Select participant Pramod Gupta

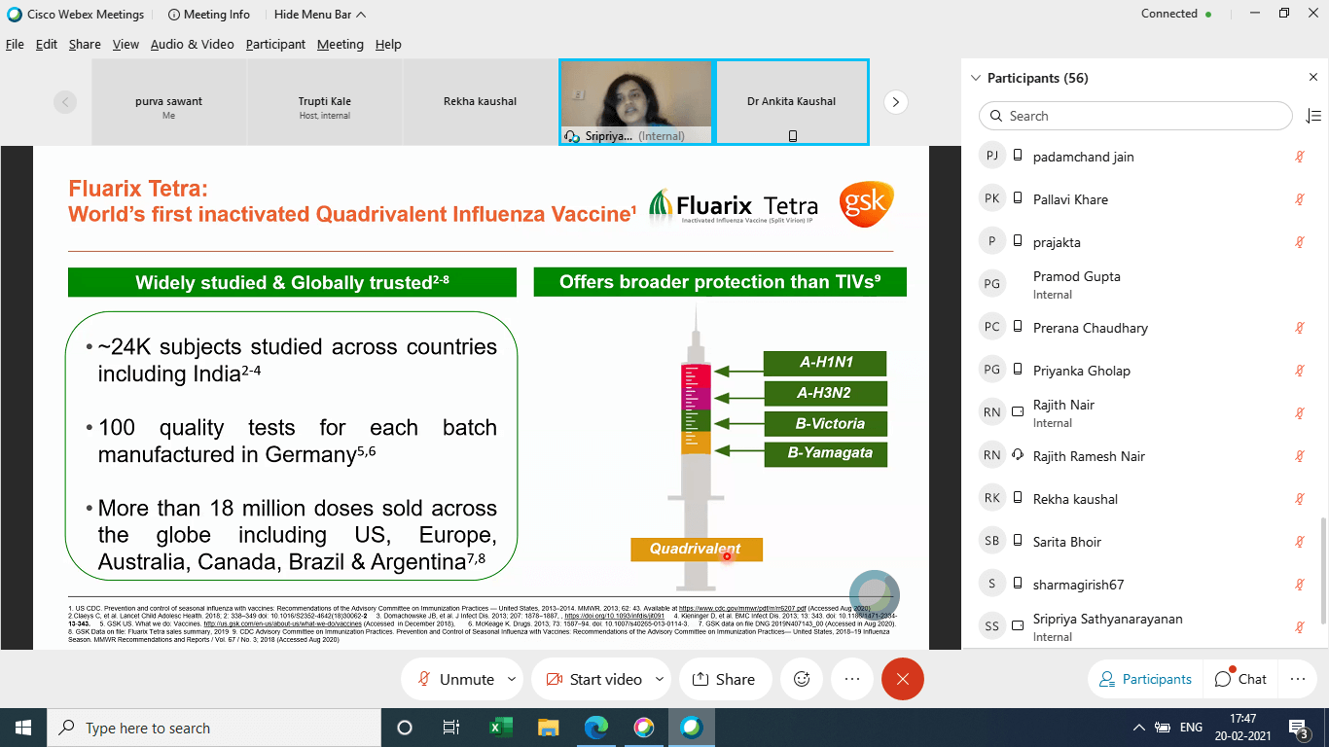click(x=1144, y=285)
